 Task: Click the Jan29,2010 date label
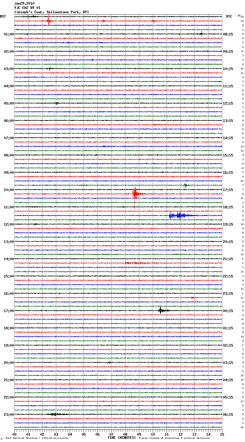(x=24, y=3)
